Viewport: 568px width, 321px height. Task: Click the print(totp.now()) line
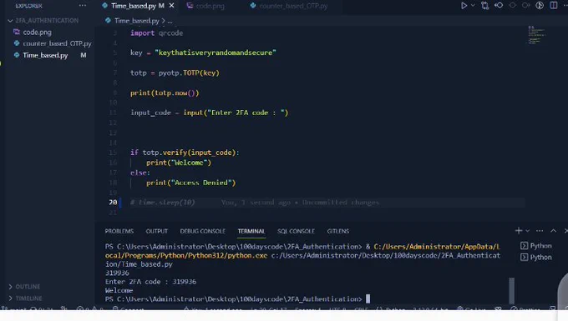[165, 93]
